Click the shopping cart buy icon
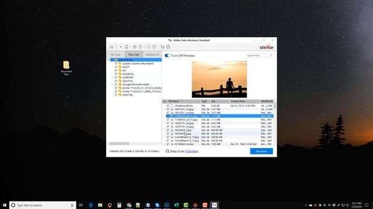Image resolution: width=373 pixels, height=209 pixels. point(163,47)
